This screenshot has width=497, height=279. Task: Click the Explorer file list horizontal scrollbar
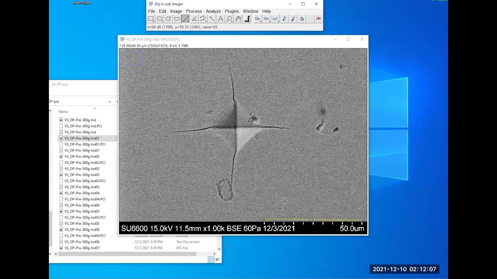127,254
